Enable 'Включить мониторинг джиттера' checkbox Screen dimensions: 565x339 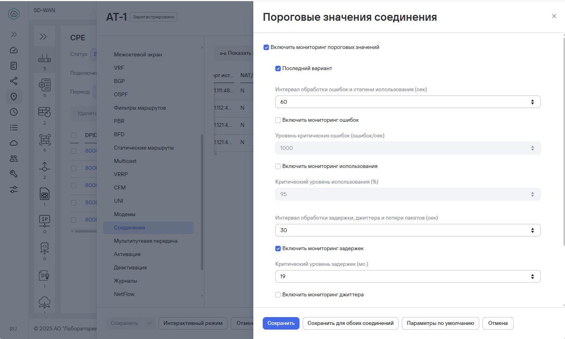click(x=278, y=295)
